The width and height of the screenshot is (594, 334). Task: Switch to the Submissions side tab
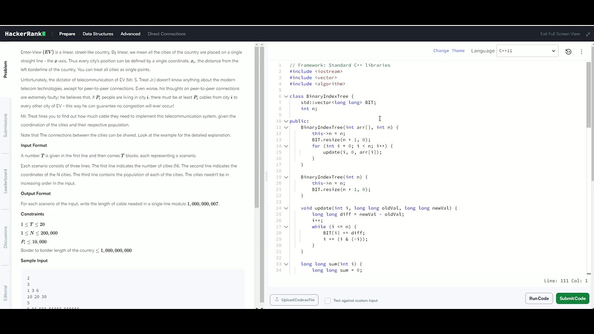(6, 125)
